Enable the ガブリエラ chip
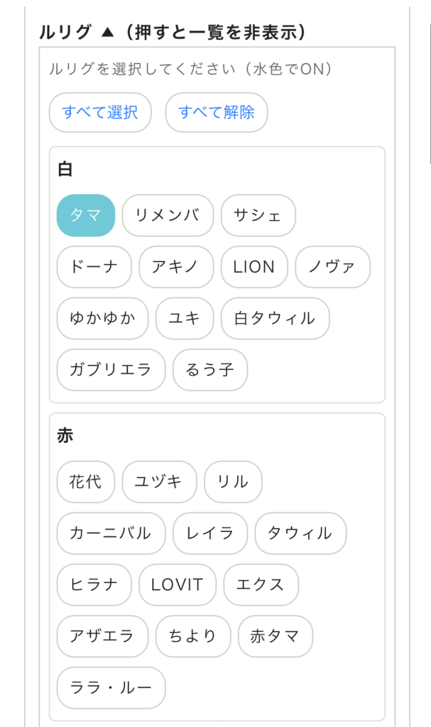Viewport: 431px width, 727px height. [x=111, y=370]
